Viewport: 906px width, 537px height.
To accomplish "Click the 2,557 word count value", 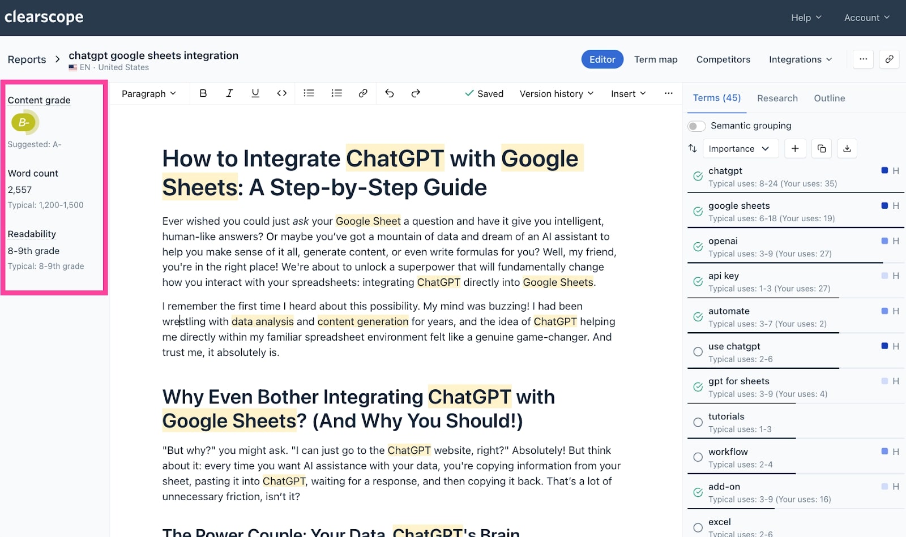I will click(x=20, y=190).
